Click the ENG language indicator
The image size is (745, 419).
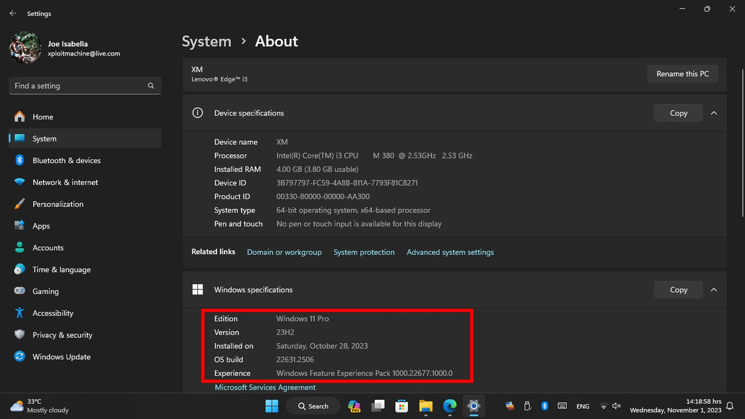pos(583,406)
